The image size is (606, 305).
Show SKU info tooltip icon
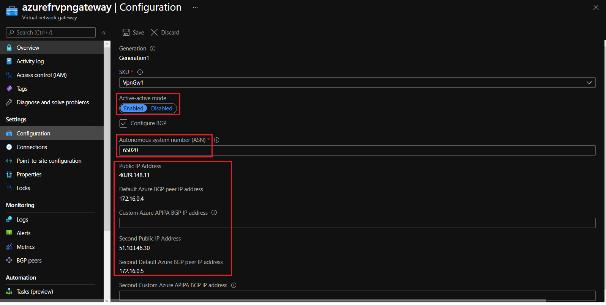point(140,72)
